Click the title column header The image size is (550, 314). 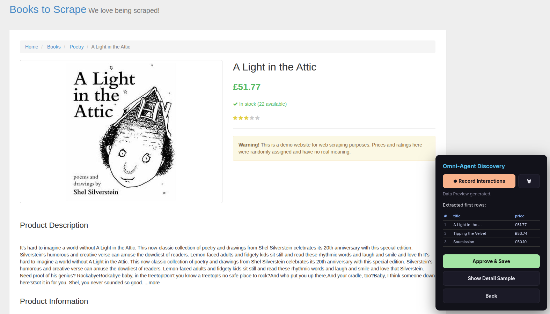pos(457,216)
